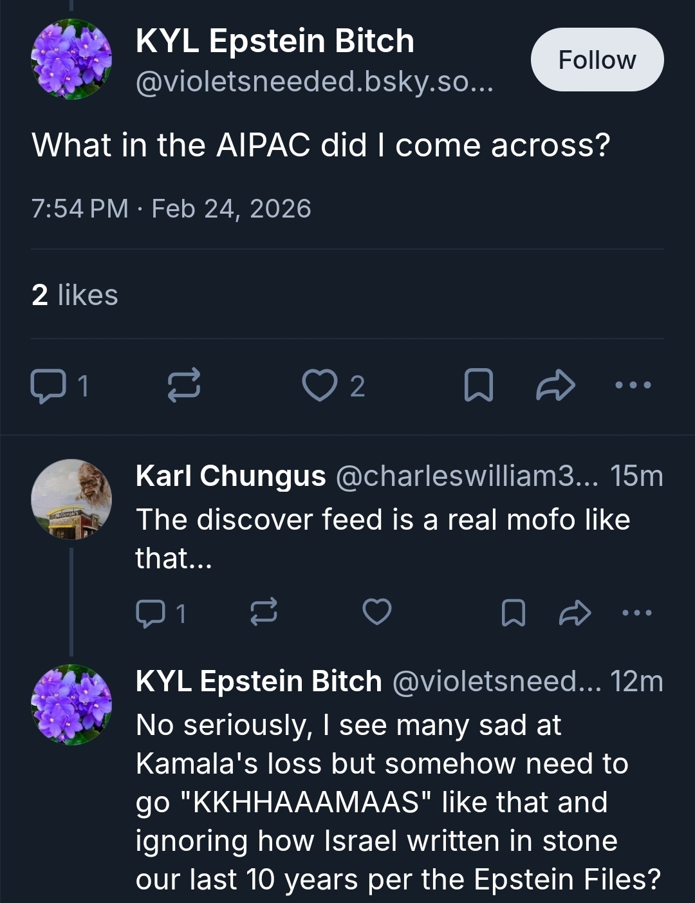Like the main post with 2 likes
Screen dimensions: 695x903
point(320,386)
